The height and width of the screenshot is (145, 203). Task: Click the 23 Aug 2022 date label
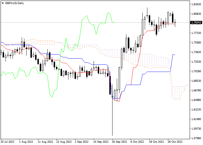click(x=64, y=142)
